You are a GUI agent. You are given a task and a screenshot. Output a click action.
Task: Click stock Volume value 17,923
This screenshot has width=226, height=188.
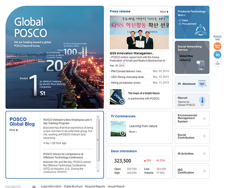tap(160, 173)
